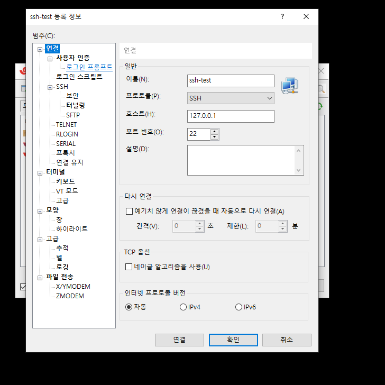Cancel with the 취소 button
385x385 pixels.
click(287, 340)
